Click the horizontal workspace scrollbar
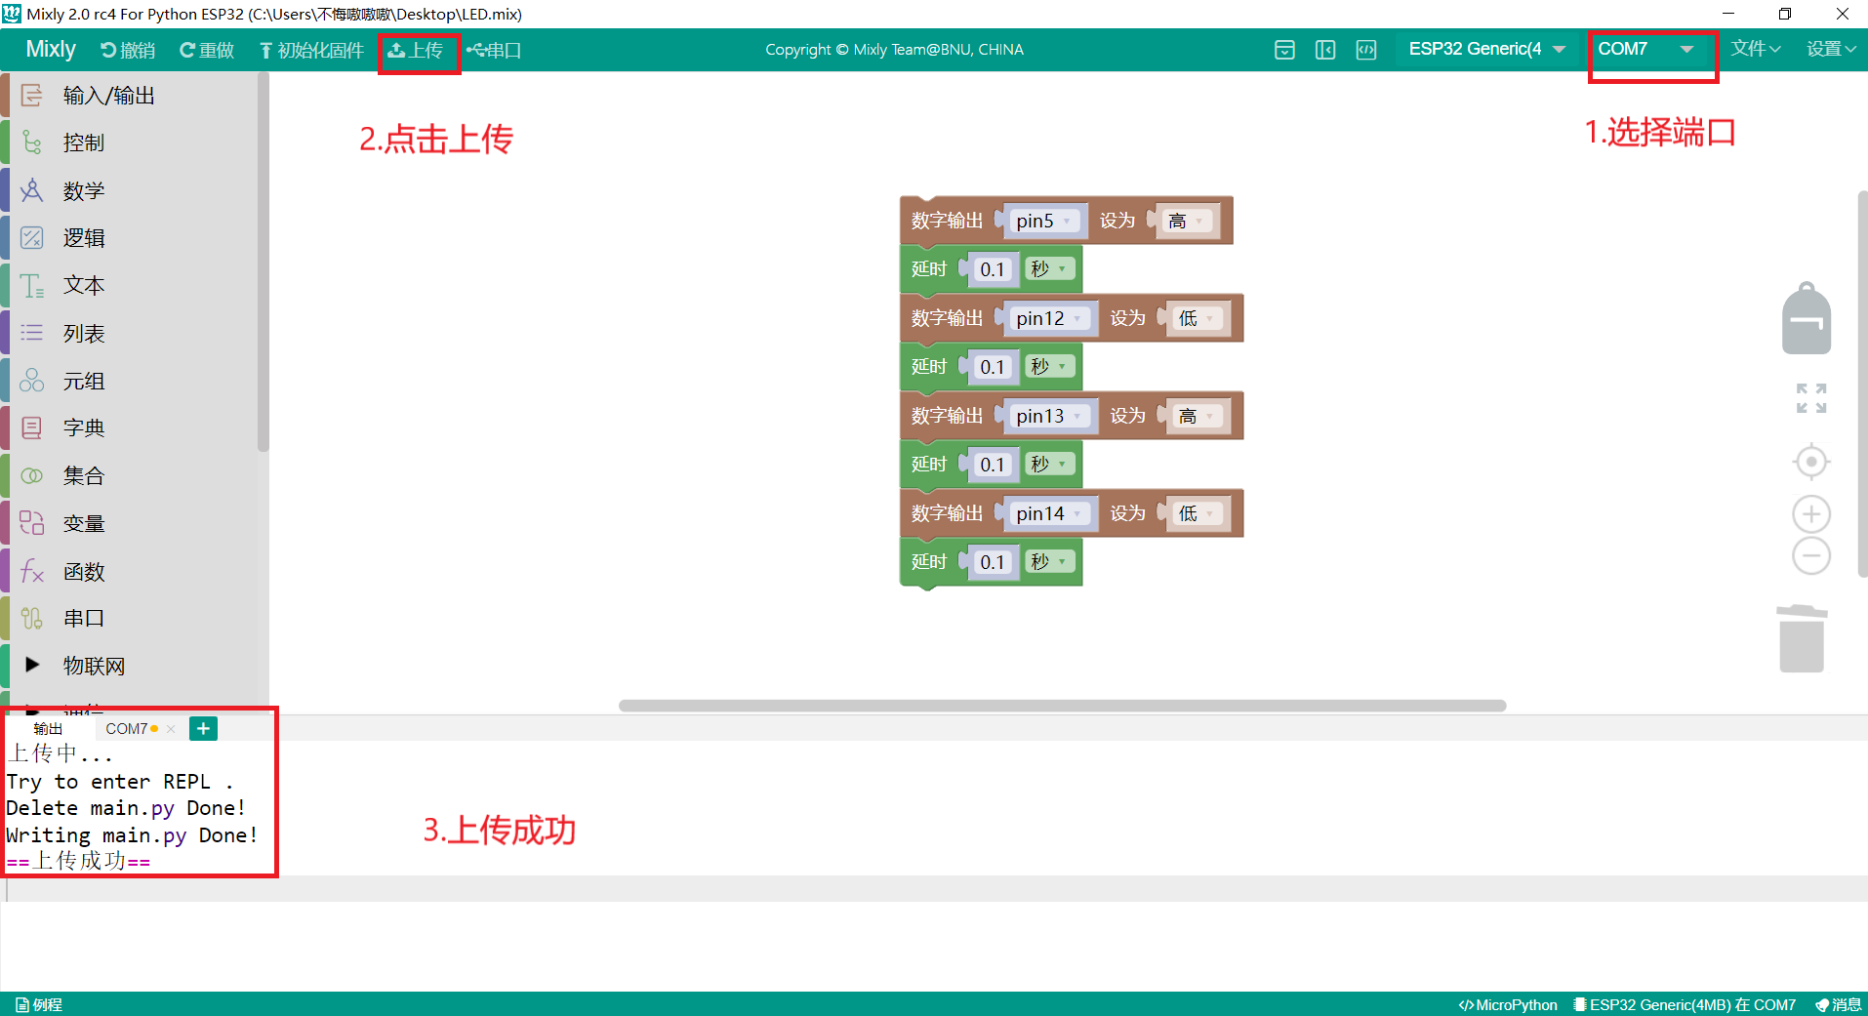The width and height of the screenshot is (1868, 1016). [x=1062, y=706]
